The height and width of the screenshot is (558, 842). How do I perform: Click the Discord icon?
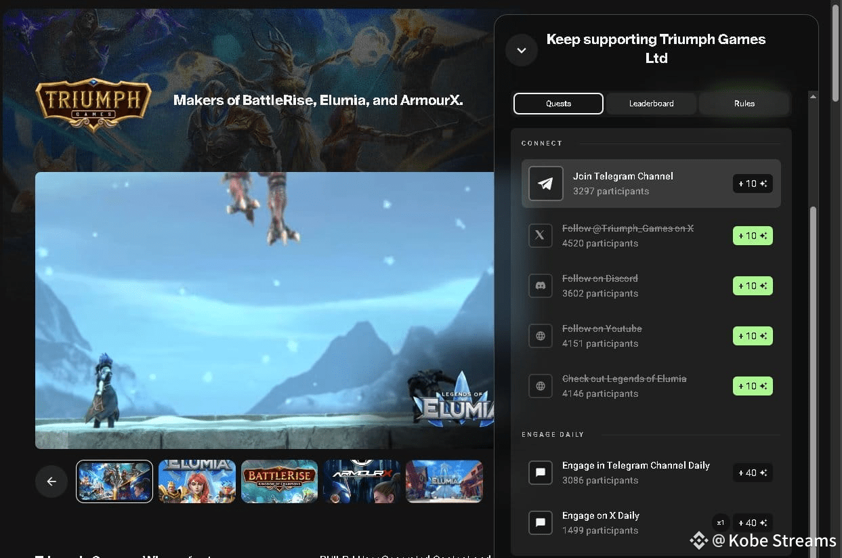coord(540,286)
